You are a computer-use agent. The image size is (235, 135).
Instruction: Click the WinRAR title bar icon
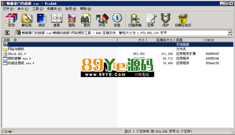(4, 4)
